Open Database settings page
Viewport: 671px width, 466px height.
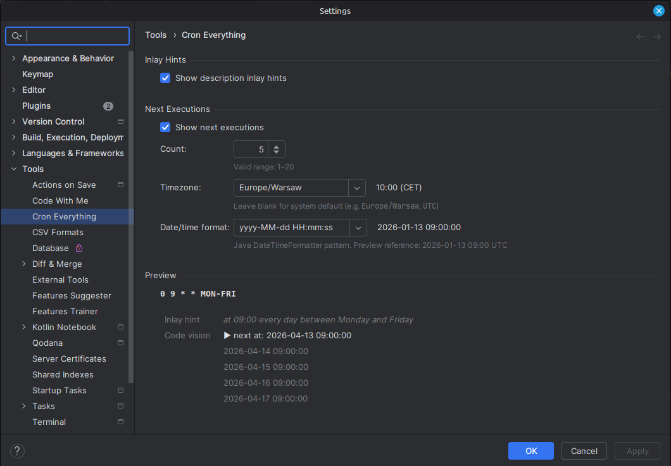click(x=51, y=248)
